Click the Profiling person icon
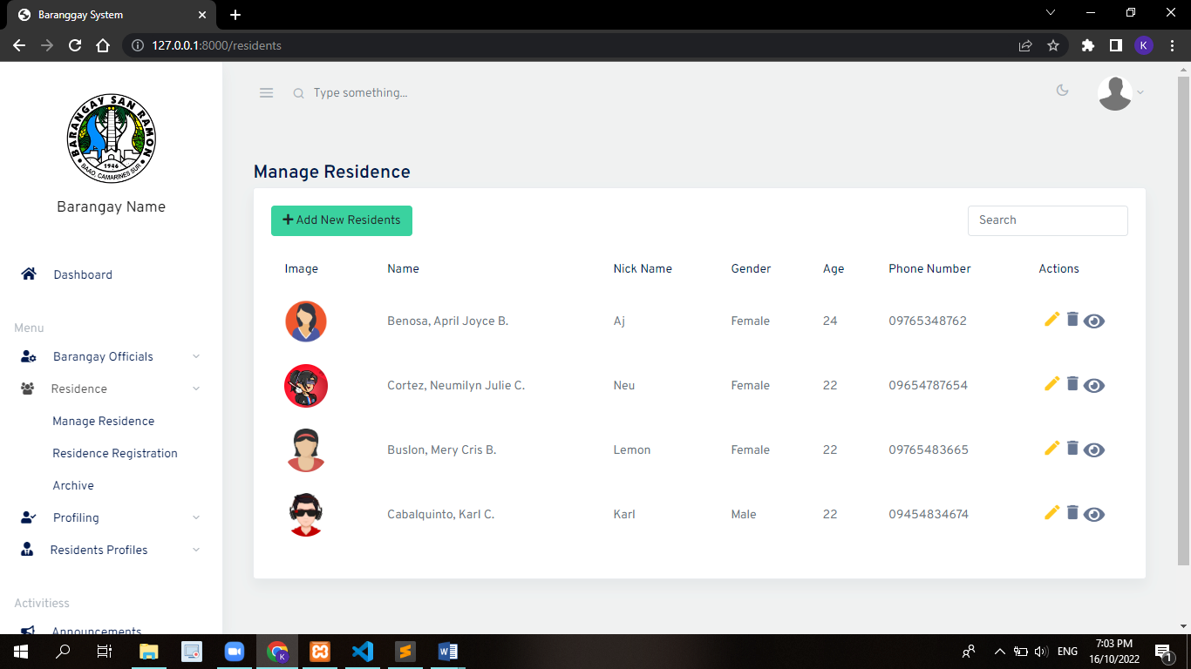The width and height of the screenshot is (1191, 669). point(28,517)
